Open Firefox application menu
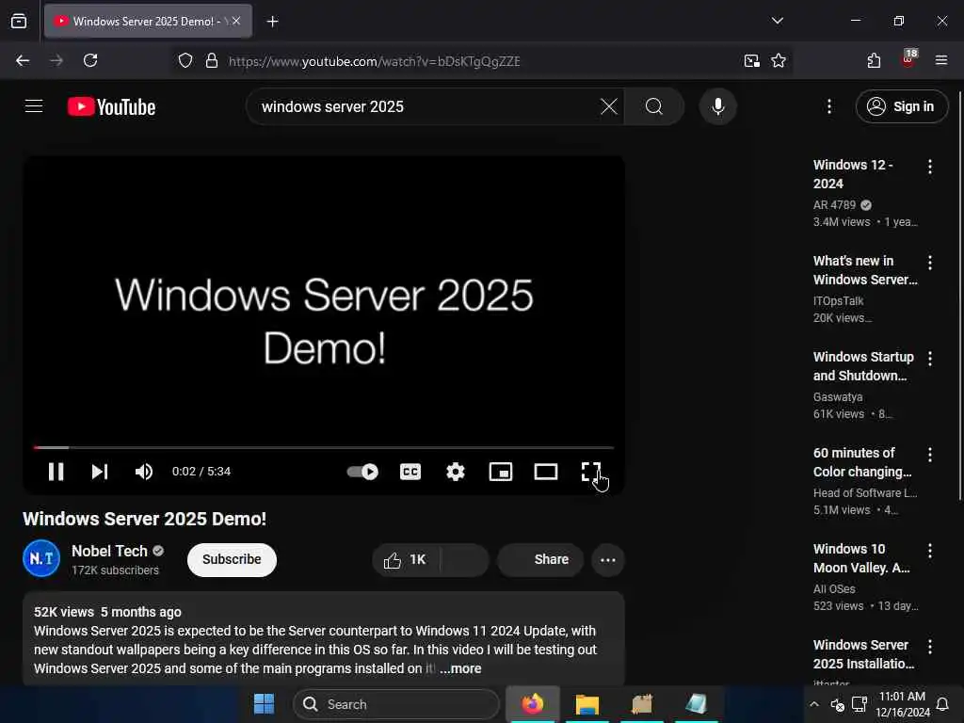This screenshot has height=723, width=964. click(x=941, y=60)
